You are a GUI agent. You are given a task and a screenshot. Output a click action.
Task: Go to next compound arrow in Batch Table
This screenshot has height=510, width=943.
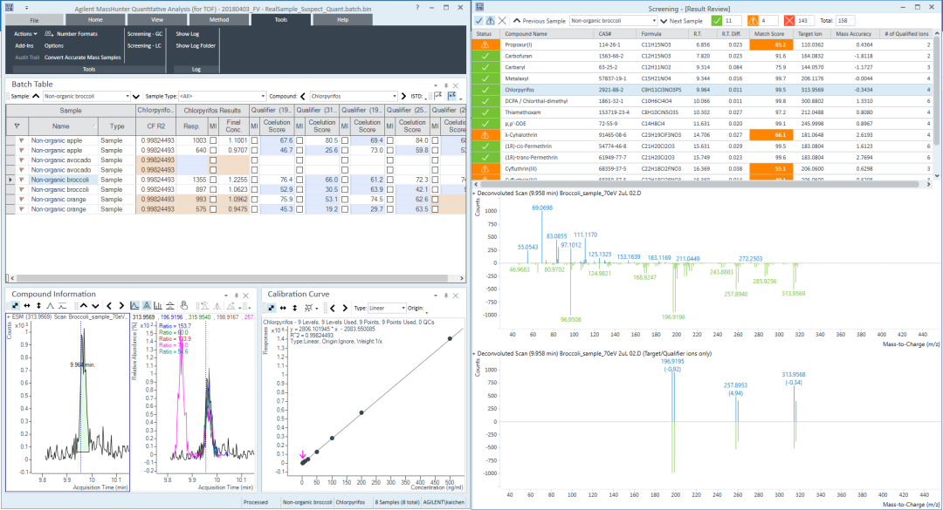(x=403, y=96)
